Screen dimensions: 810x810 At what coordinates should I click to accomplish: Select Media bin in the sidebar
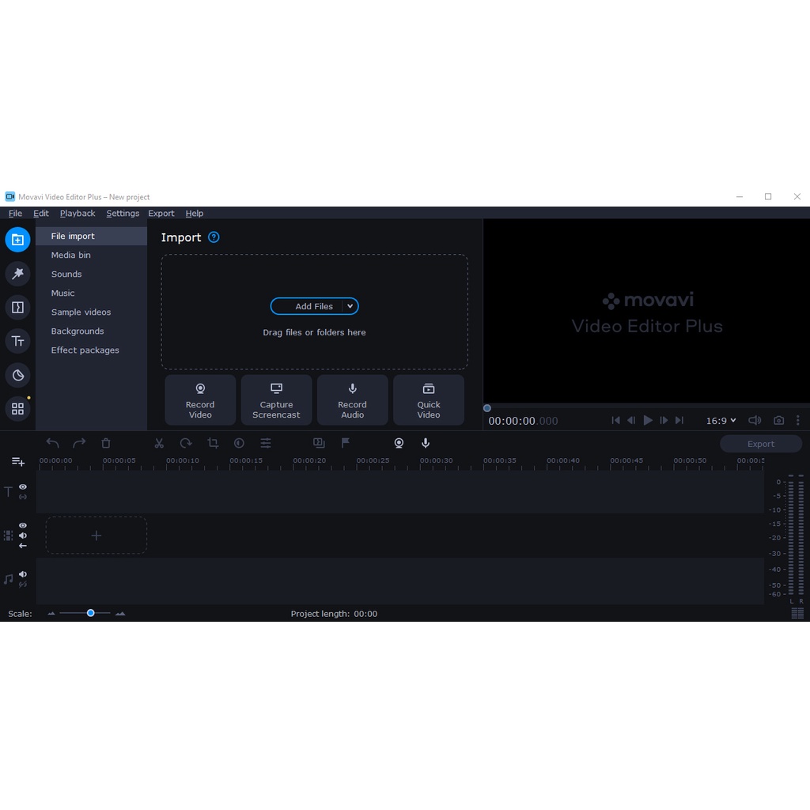coord(71,255)
